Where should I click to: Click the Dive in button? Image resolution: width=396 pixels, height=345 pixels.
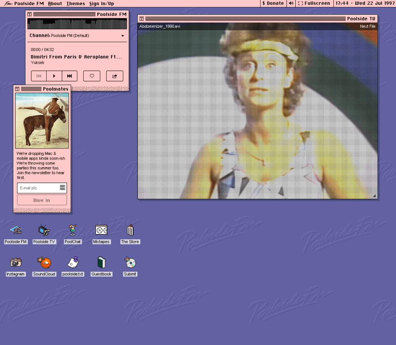click(42, 200)
